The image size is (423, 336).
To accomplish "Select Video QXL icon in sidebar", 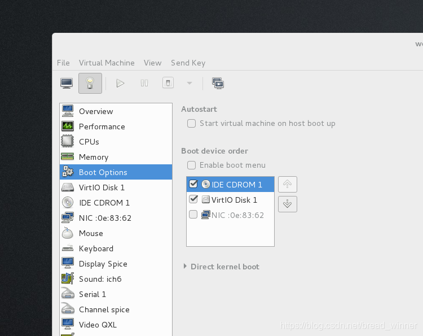I will [x=68, y=324].
